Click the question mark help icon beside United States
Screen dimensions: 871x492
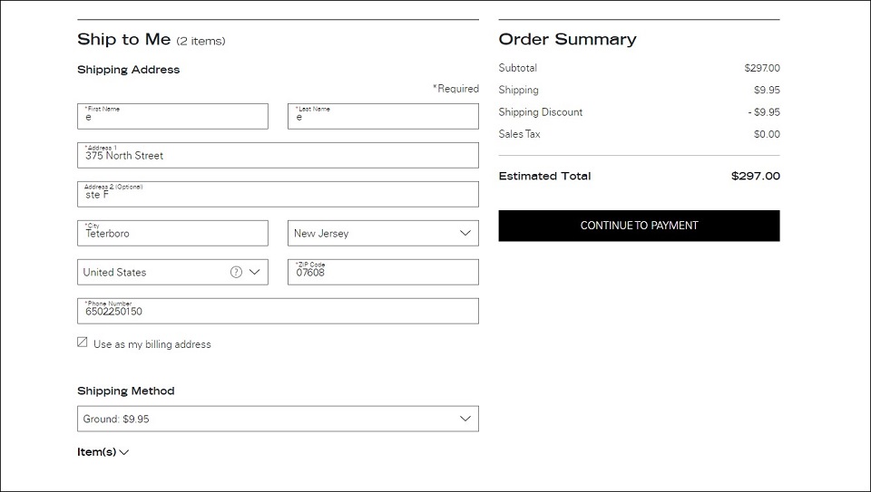[236, 272]
